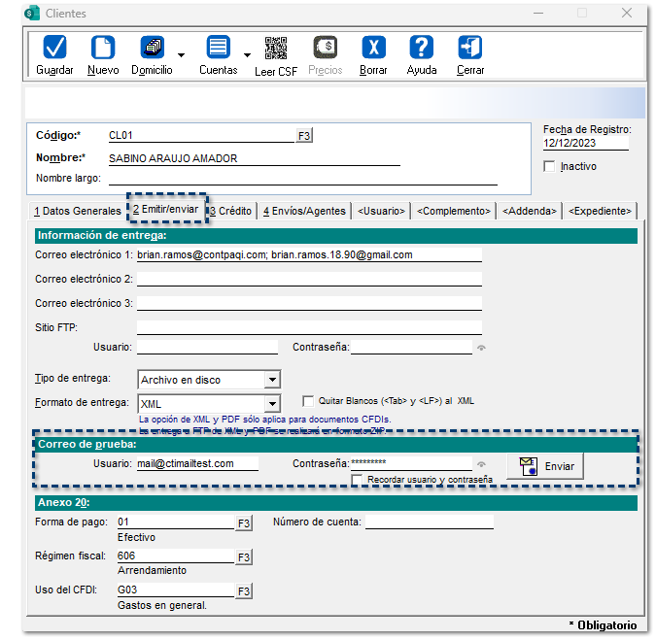Open the Domicilio address icon

click(x=153, y=49)
